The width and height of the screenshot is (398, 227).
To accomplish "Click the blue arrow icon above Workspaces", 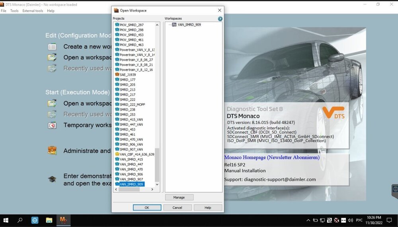I will (220, 19).
